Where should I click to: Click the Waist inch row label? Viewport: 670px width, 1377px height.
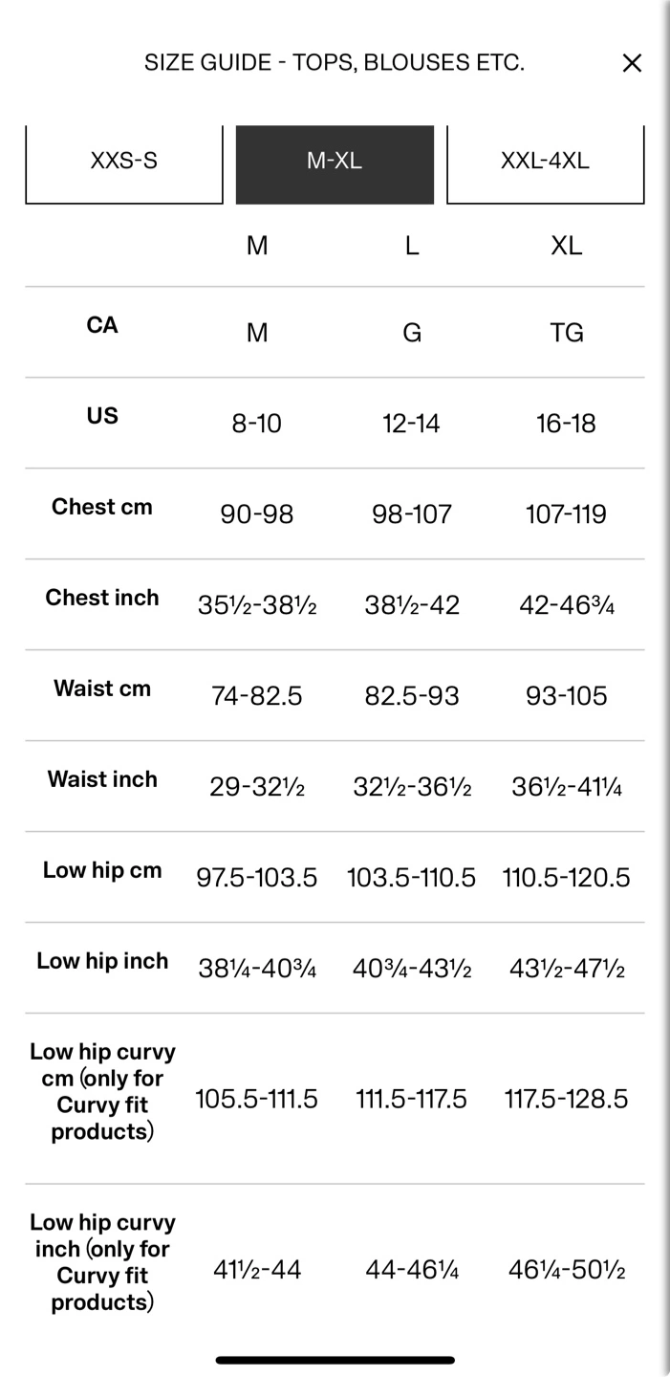(102, 779)
